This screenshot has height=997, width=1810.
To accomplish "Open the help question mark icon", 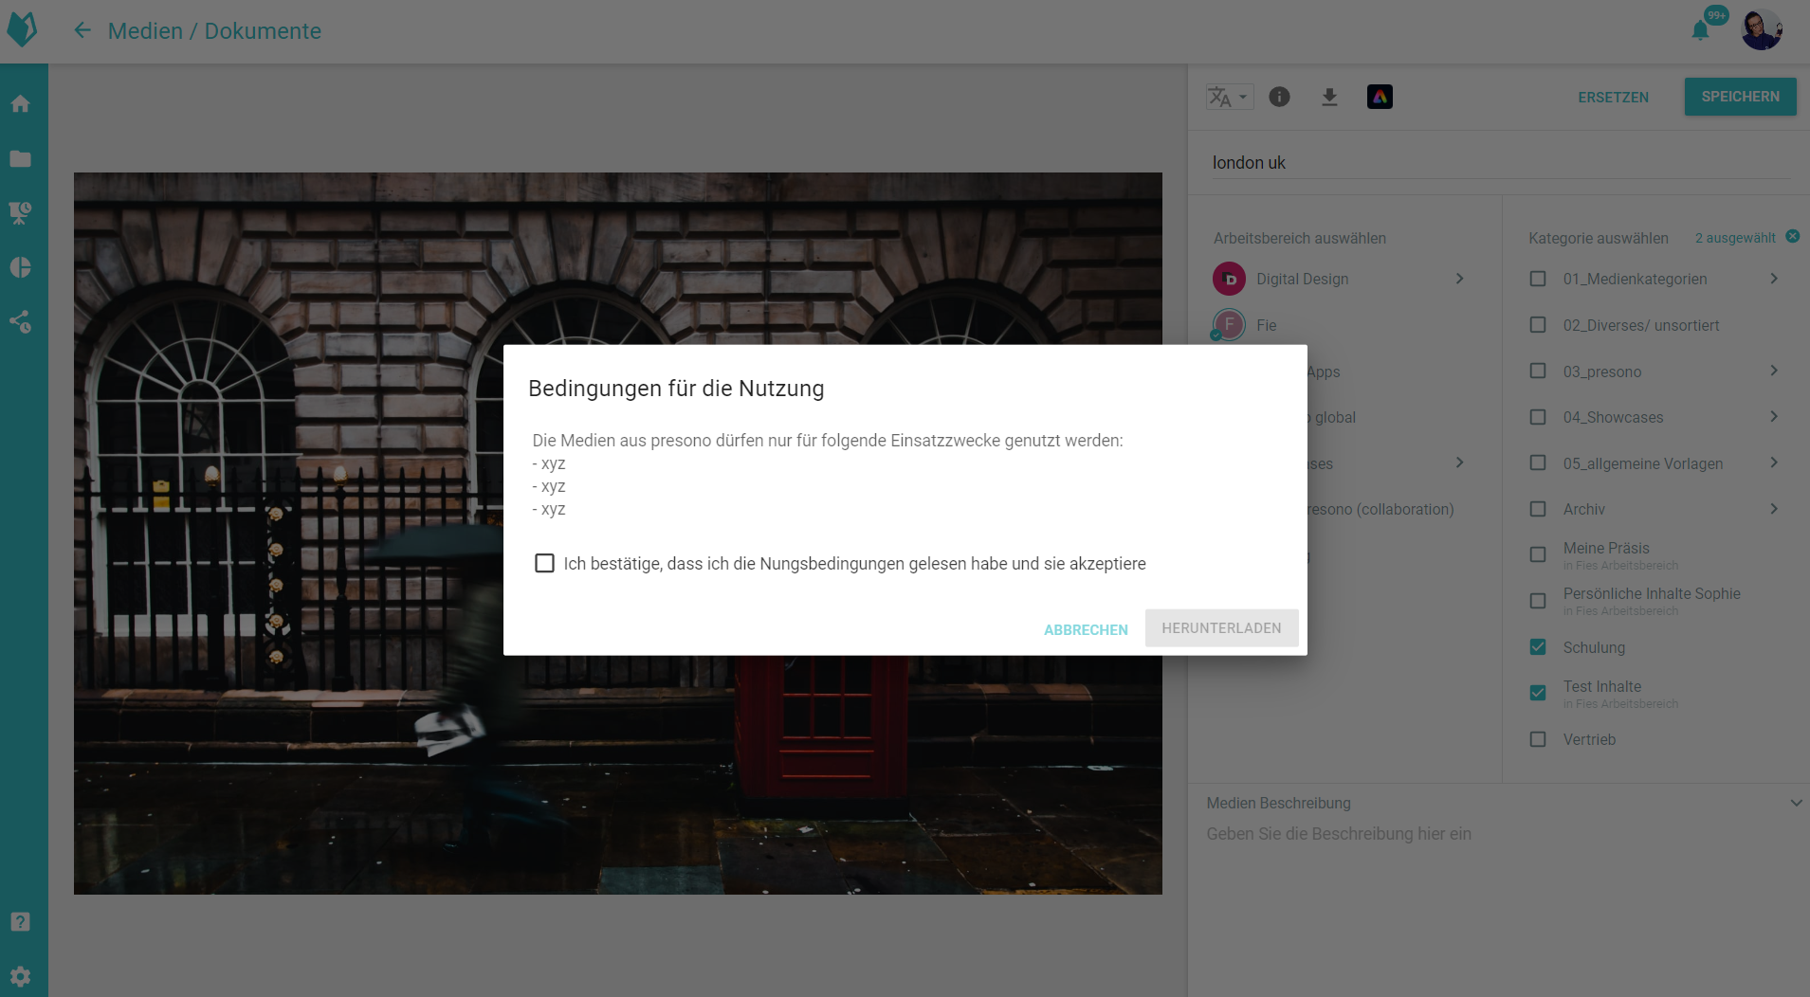I will point(21,921).
